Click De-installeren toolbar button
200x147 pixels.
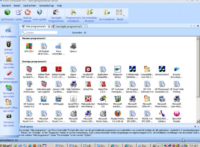(107, 15)
